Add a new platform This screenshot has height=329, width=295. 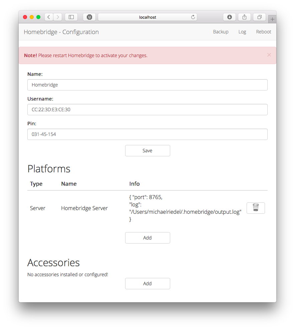[x=147, y=238]
